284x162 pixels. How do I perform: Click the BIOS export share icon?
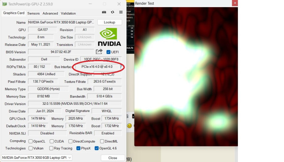click(99, 52)
